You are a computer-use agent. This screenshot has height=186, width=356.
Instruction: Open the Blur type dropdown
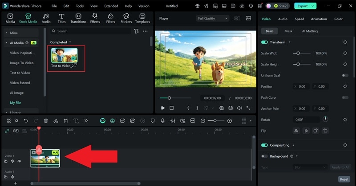pos(310,167)
